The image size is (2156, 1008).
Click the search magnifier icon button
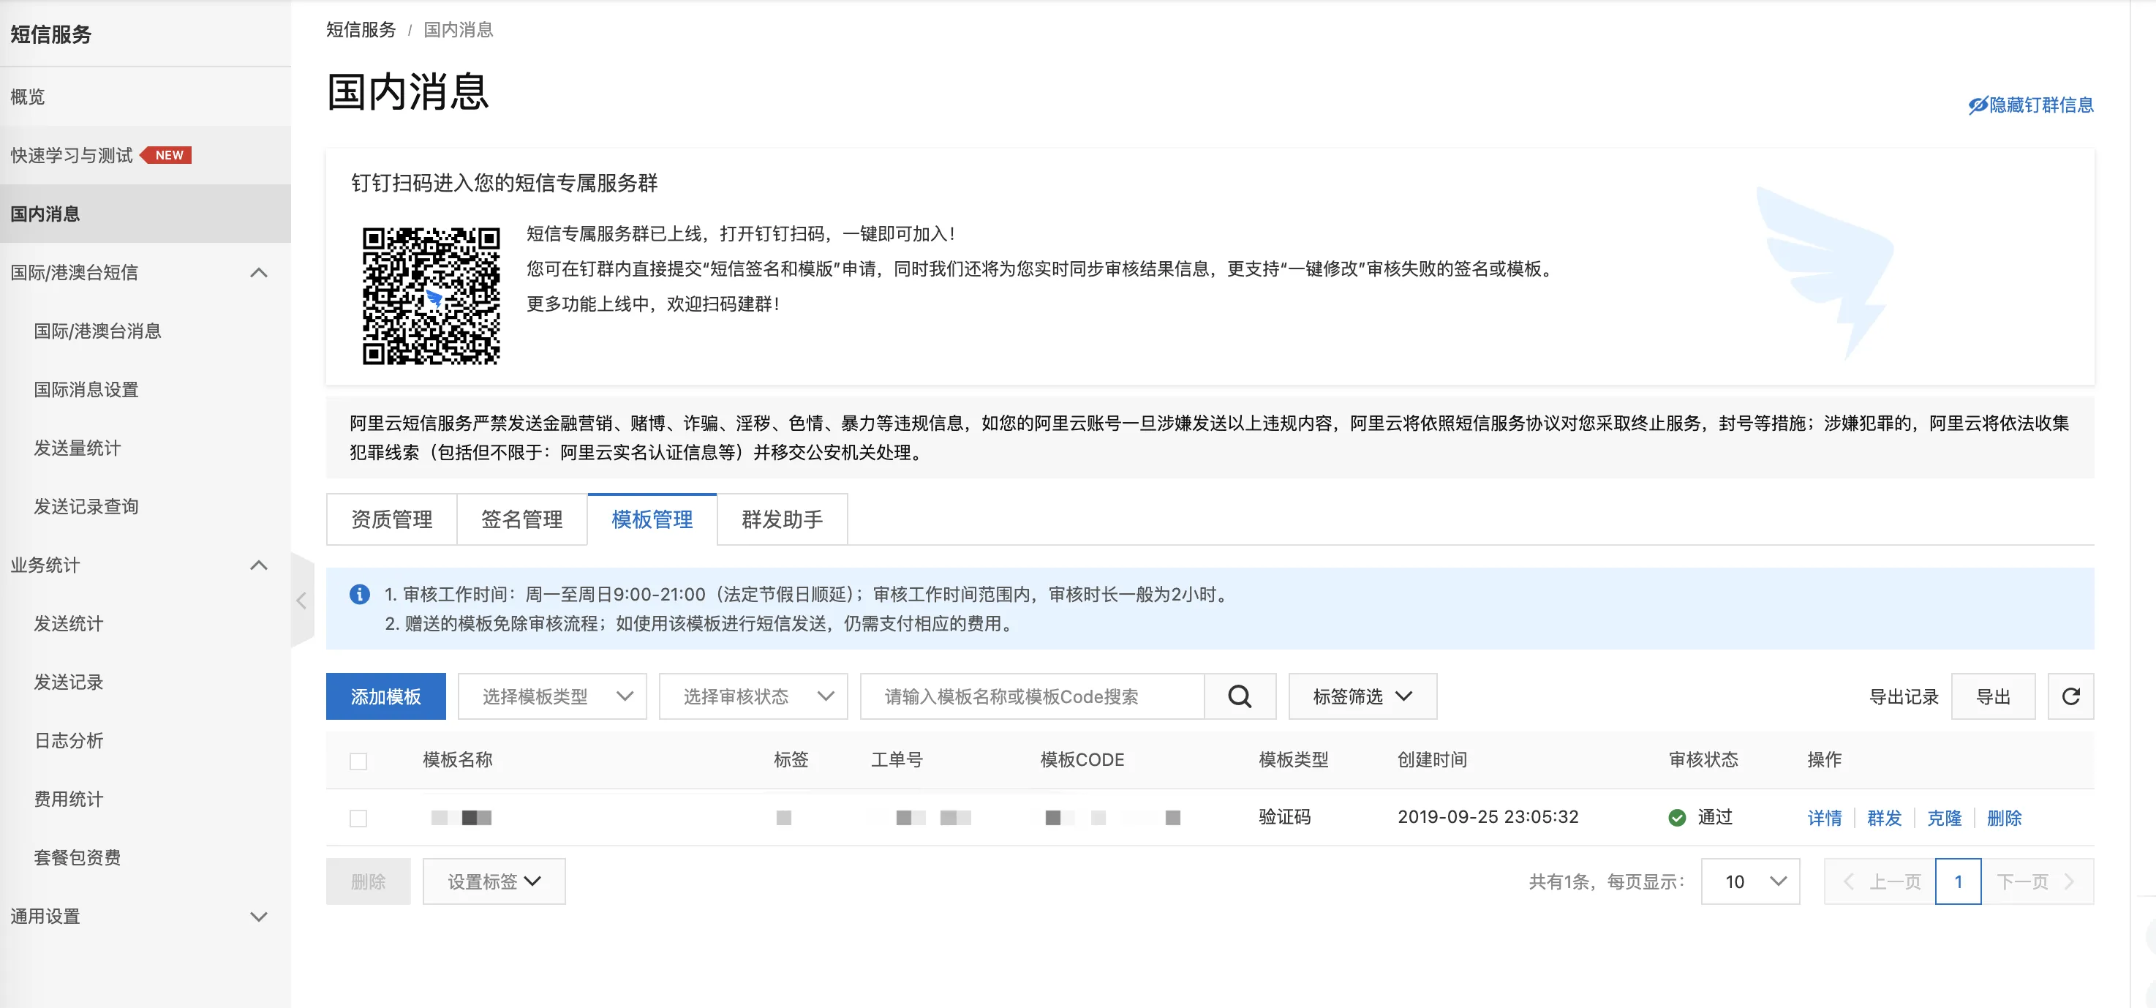coord(1240,696)
